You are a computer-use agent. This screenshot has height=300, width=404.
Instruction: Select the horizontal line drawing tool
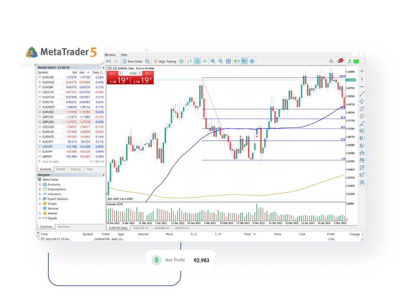[x=362, y=86]
